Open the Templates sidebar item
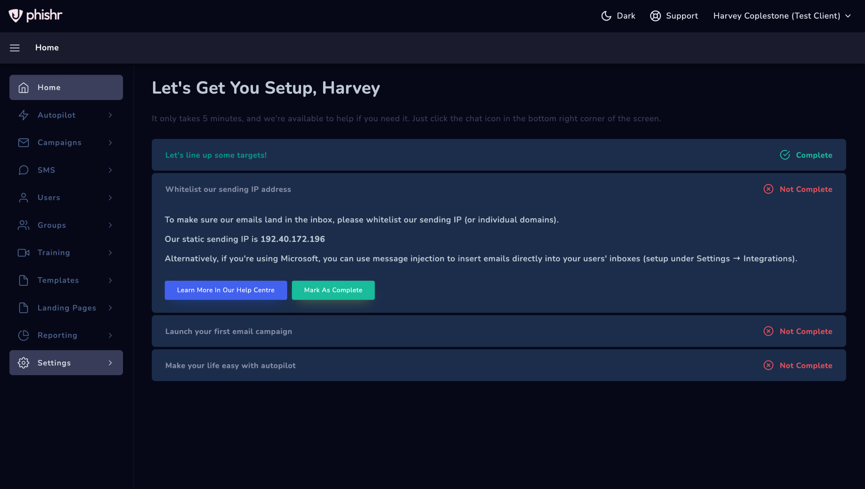 tap(58, 280)
